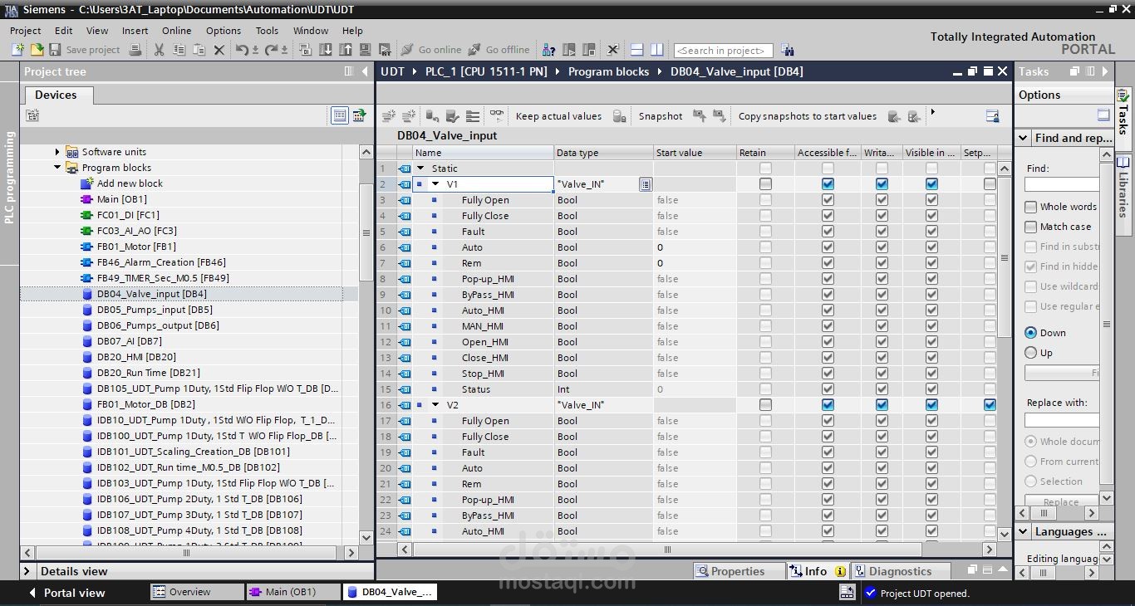The width and height of the screenshot is (1135, 606).
Task: Click the binoculars search icon
Action: click(788, 50)
